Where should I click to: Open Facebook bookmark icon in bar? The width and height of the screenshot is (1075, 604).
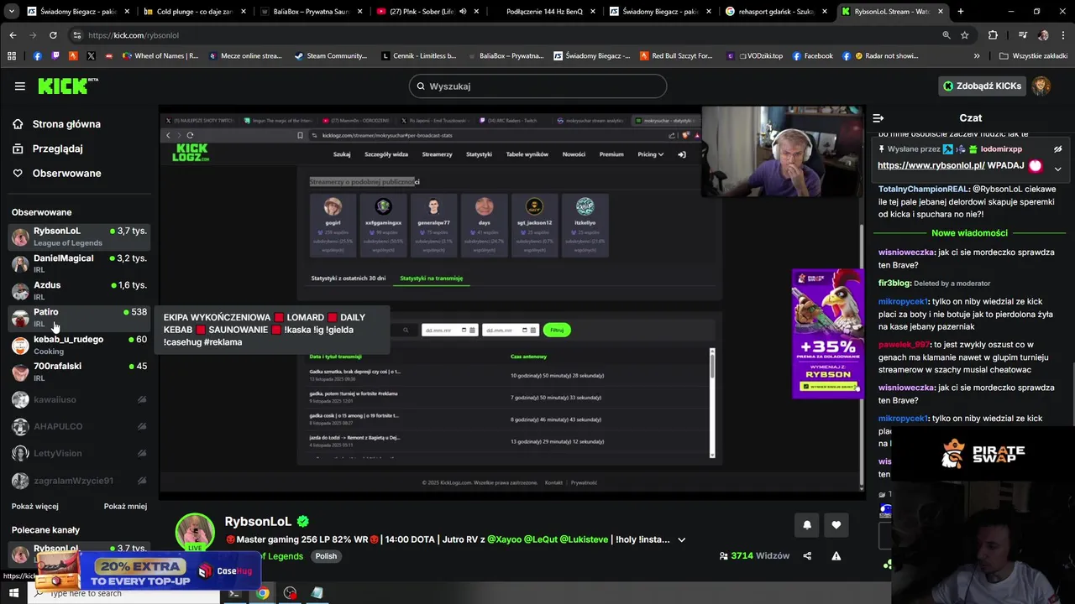click(x=37, y=56)
